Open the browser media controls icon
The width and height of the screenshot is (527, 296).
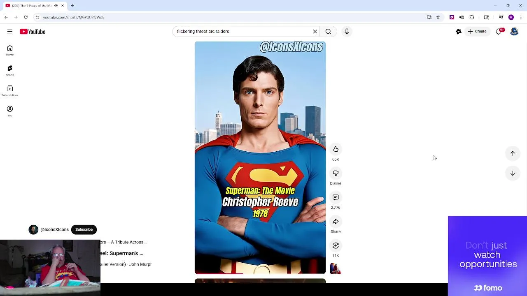[x=501, y=17]
